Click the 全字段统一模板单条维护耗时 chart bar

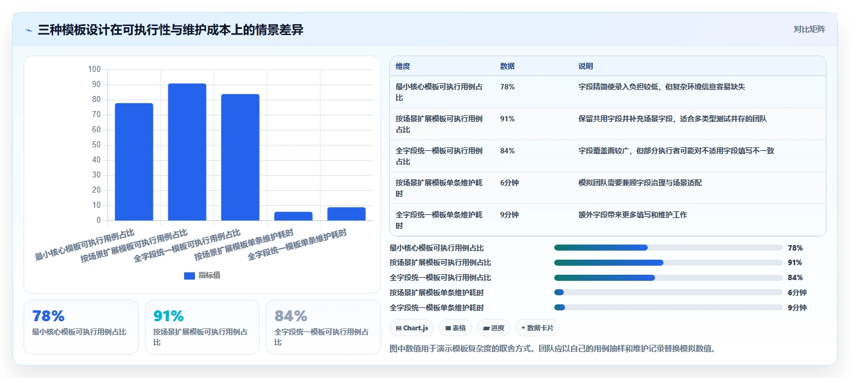coord(347,214)
